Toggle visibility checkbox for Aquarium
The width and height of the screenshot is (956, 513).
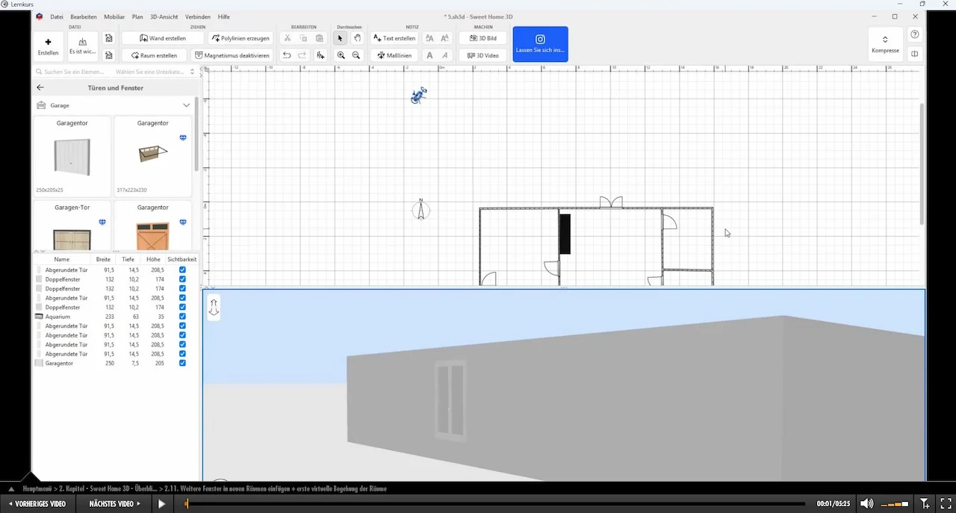click(182, 317)
